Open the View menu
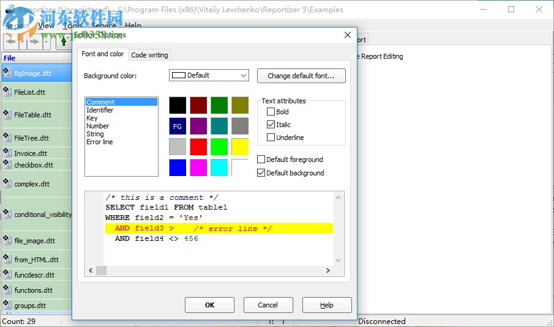 47,26
